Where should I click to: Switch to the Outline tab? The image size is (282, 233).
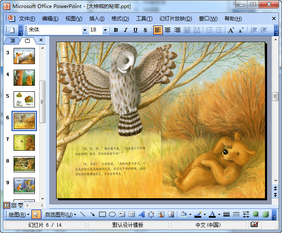[x=12, y=41]
